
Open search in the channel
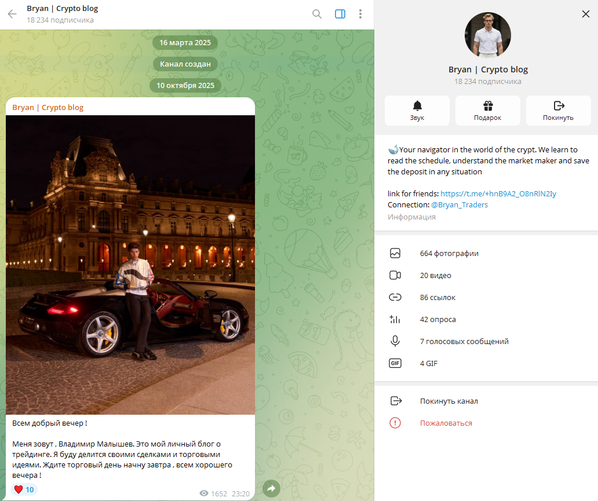pos(317,14)
